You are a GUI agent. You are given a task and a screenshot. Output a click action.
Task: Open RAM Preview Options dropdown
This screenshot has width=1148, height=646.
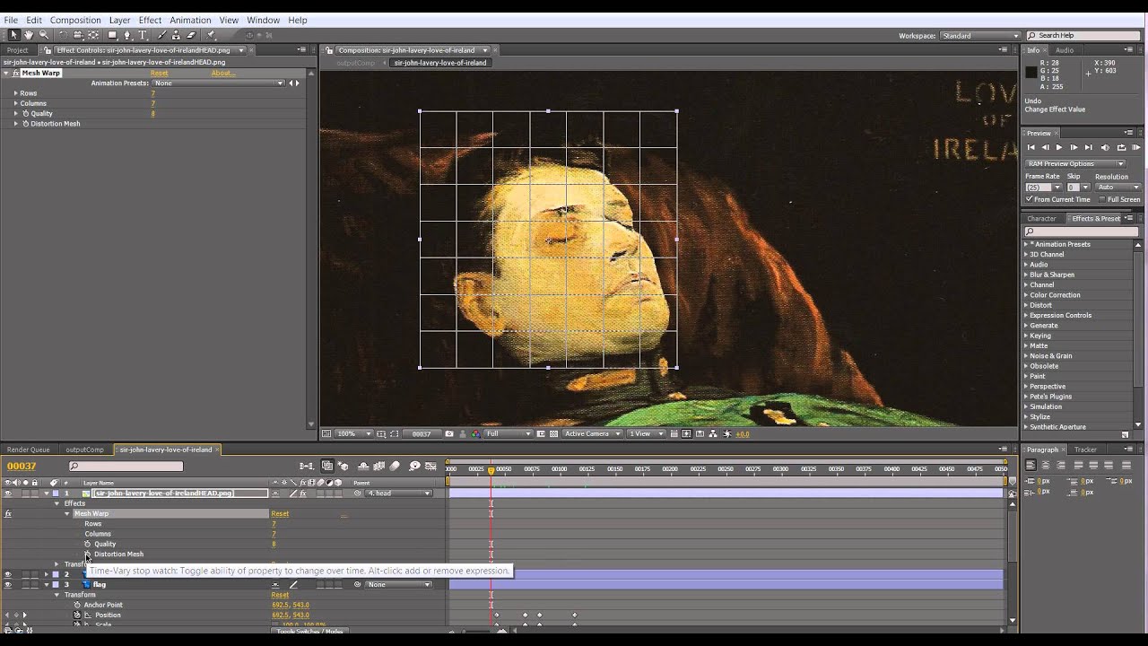pyautogui.click(x=1074, y=163)
